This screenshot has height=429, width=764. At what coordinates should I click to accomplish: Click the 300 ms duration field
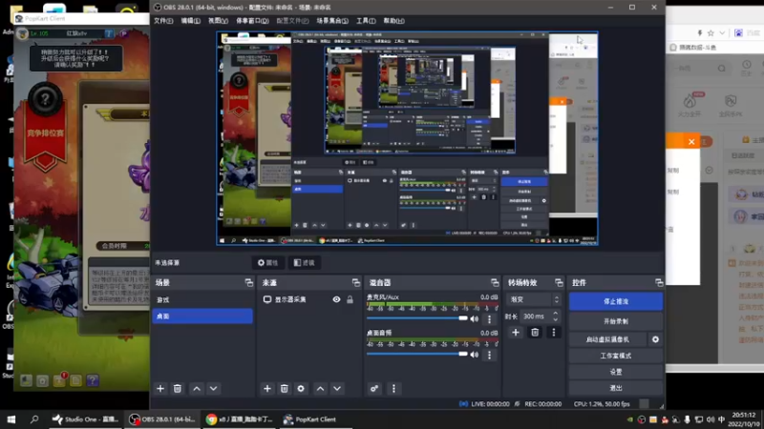tap(536, 317)
